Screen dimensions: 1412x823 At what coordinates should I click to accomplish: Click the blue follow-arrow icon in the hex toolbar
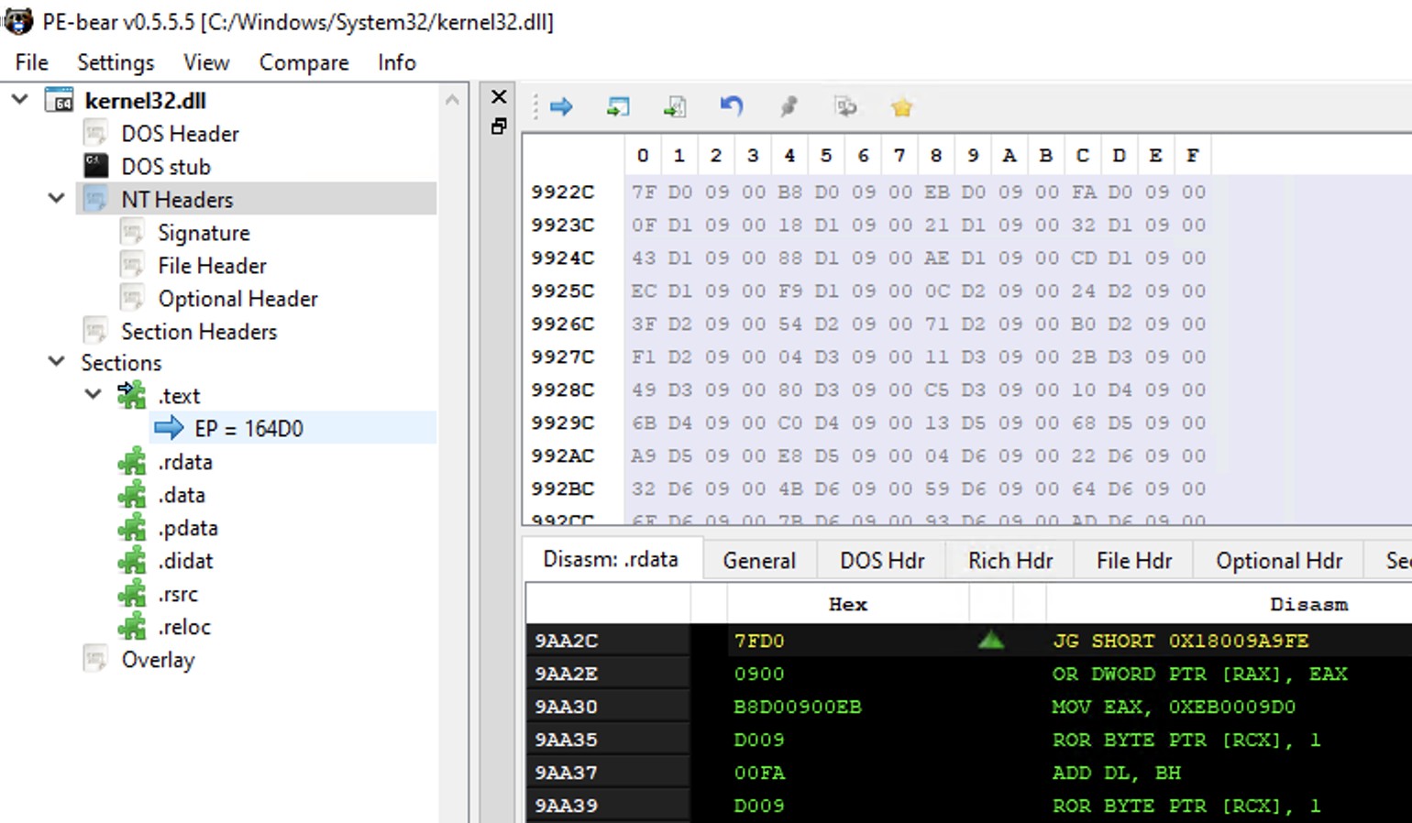[561, 106]
